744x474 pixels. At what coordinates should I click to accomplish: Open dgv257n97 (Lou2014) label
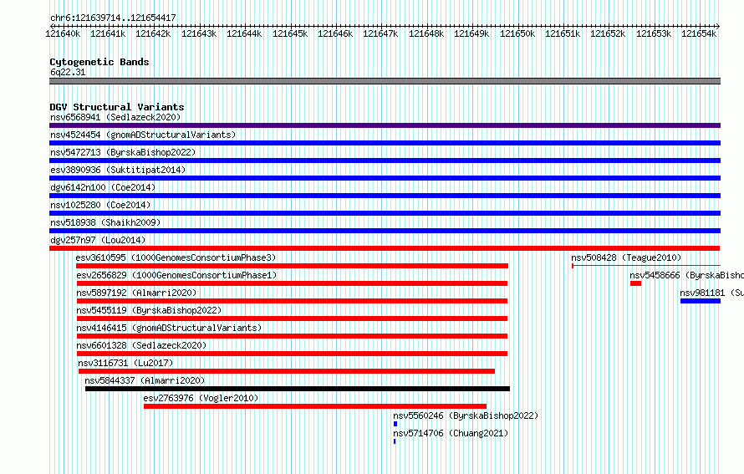click(98, 240)
